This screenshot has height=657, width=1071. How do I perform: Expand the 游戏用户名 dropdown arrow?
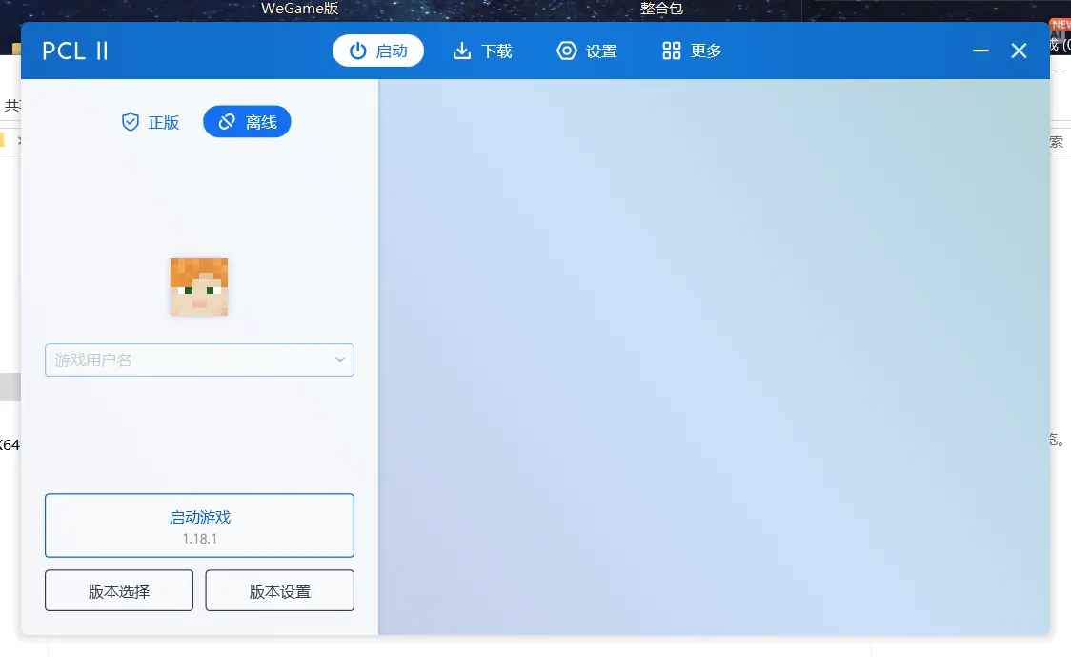tap(340, 360)
